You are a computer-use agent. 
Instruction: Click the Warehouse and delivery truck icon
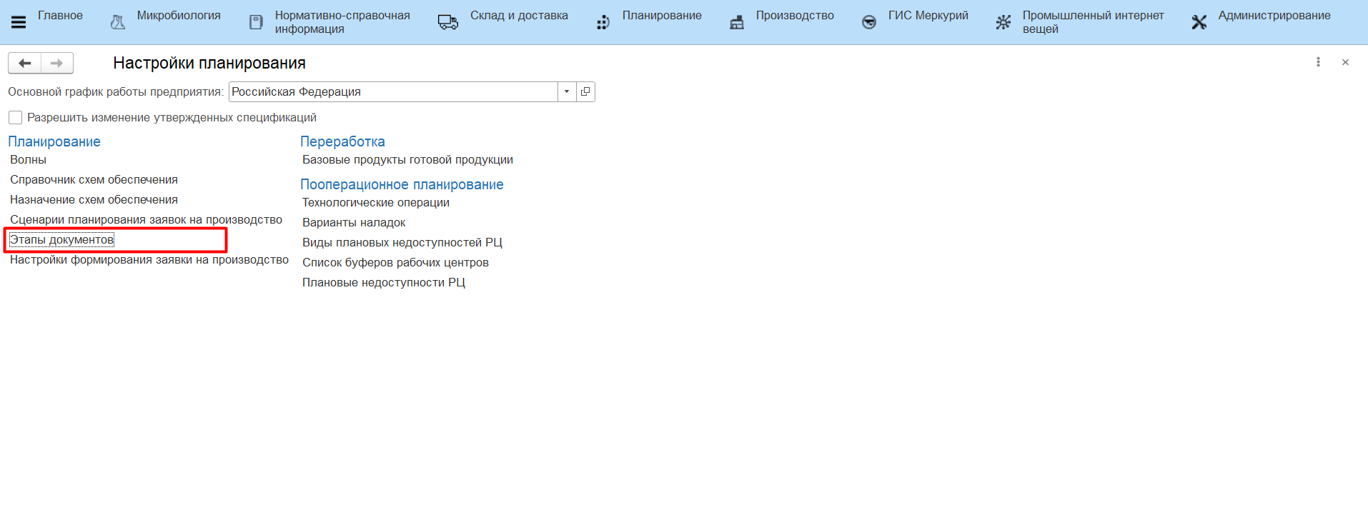447,22
